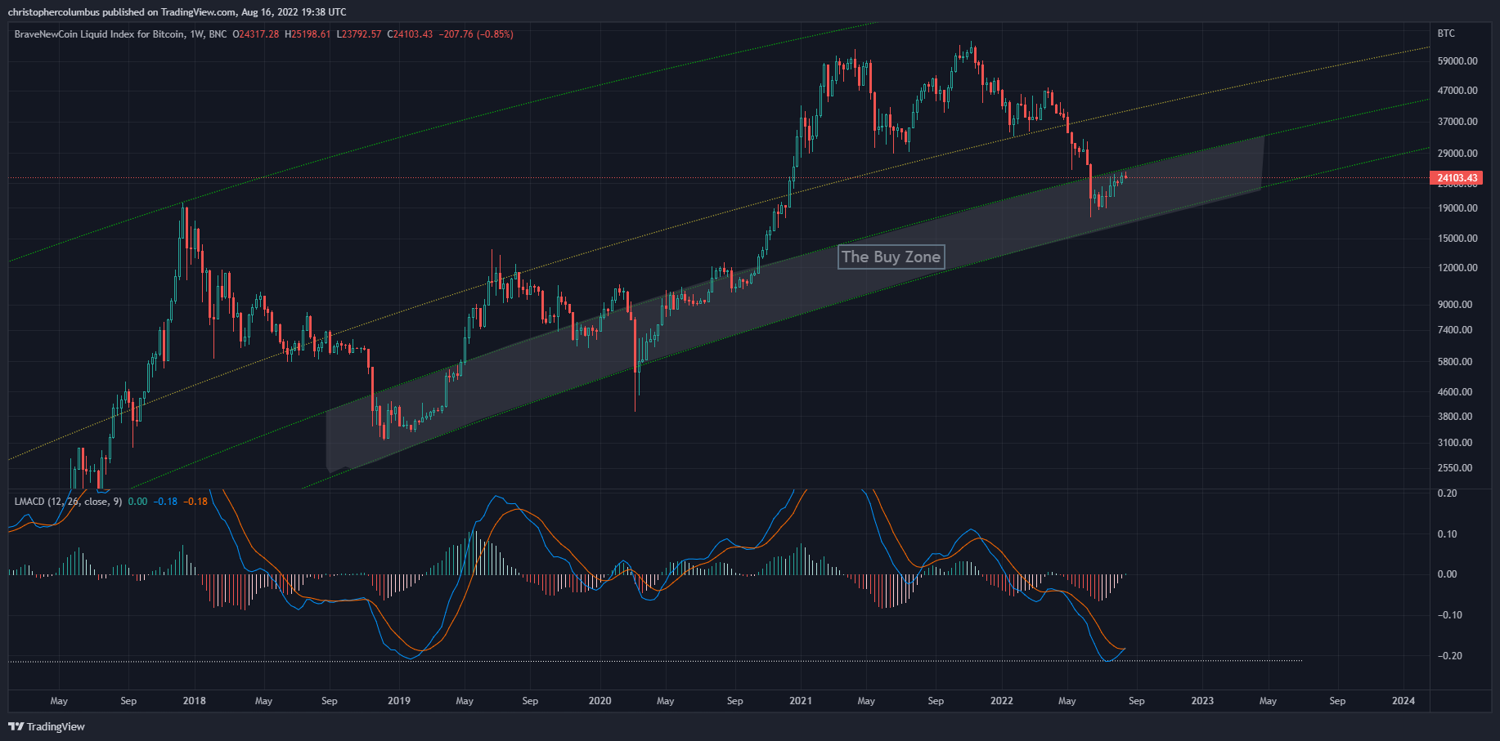
Task: Click the TradingView logo at bottom left
Action: (47, 726)
